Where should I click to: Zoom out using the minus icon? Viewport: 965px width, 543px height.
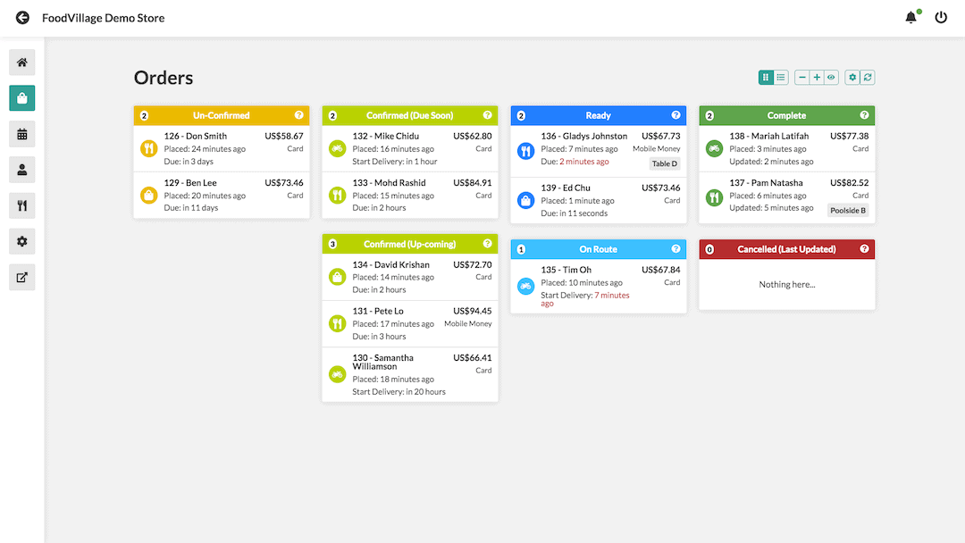(x=801, y=78)
